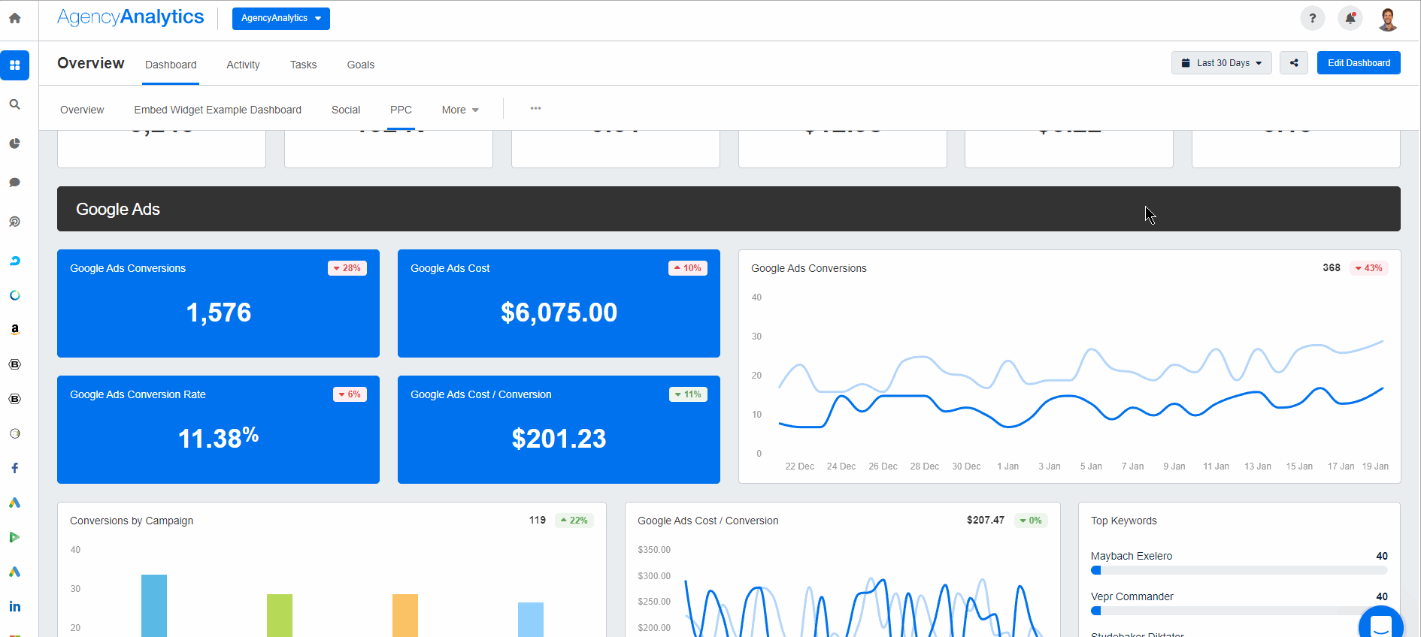This screenshot has height=637, width=1421.
Task: Open the green play-arrow integration icon
Action: click(x=14, y=537)
